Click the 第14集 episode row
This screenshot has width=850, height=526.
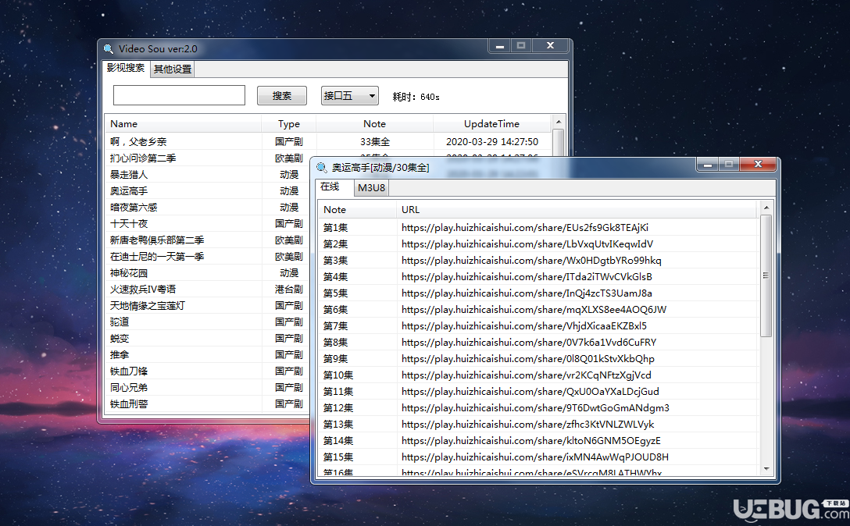(538, 440)
